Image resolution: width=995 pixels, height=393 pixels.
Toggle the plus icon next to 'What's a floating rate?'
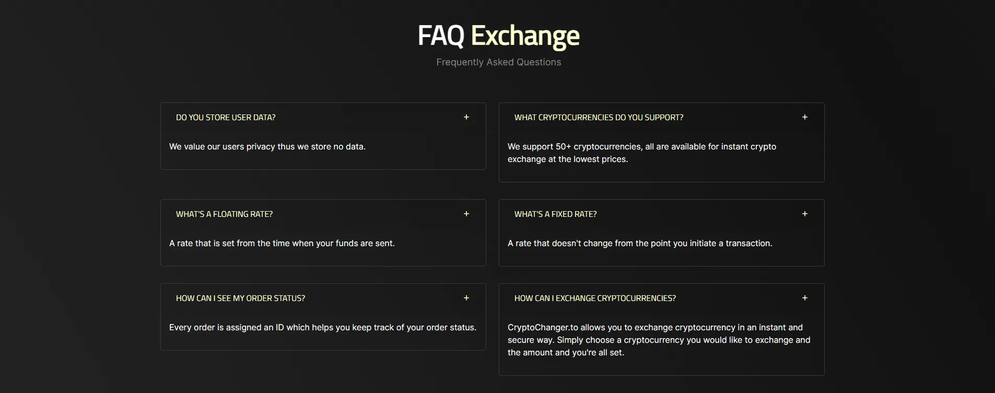pyautogui.click(x=466, y=214)
